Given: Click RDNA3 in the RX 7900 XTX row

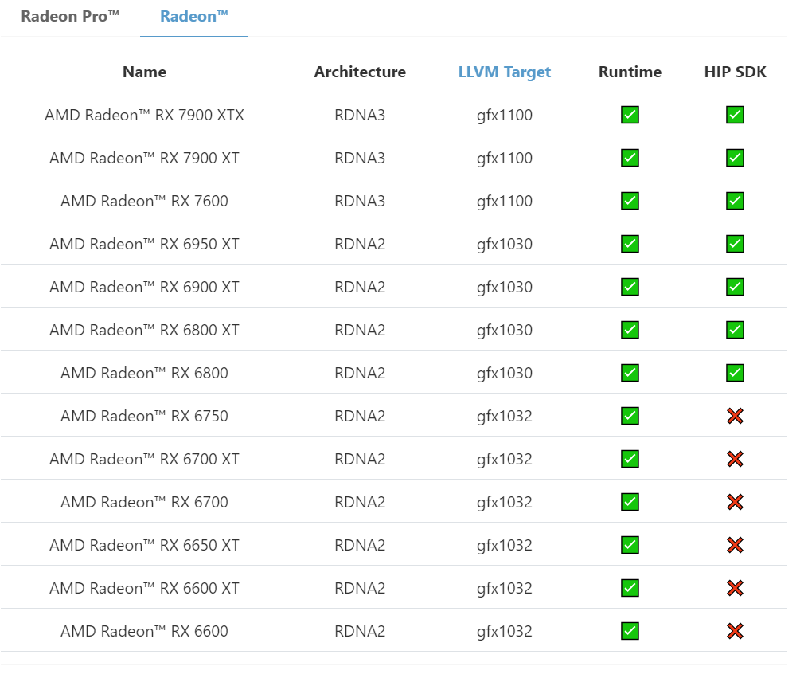Looking at the screenshot, I should tap(360, 115).
